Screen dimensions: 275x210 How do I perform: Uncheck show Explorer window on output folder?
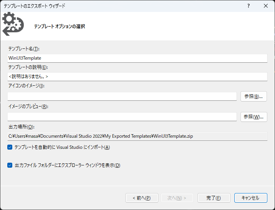[x=10, y=165]
